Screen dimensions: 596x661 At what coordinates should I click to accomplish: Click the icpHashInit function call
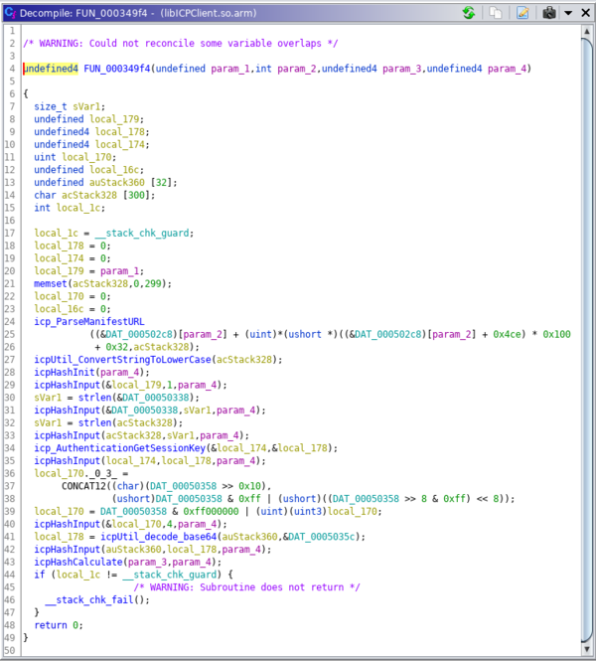click(x=64, y=372)
